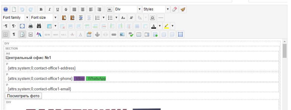
Task: Clear formatting with the eraser icon
Action: pyautogui.click(x=174, y=9)
